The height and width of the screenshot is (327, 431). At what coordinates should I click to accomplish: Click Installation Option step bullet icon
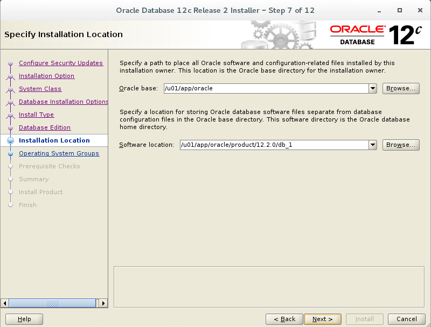pyautogui.click(x=10, y=76)
